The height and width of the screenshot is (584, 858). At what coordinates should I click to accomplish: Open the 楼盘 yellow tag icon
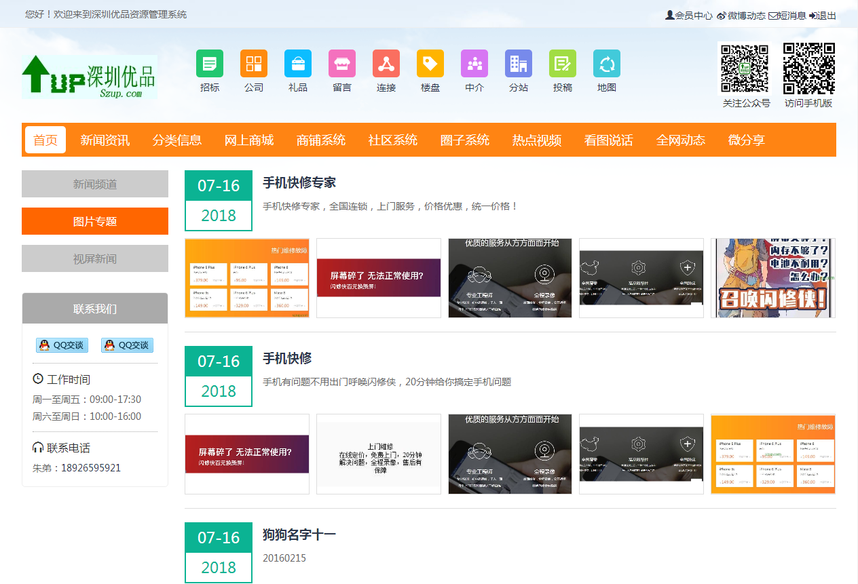click(430, 64)
